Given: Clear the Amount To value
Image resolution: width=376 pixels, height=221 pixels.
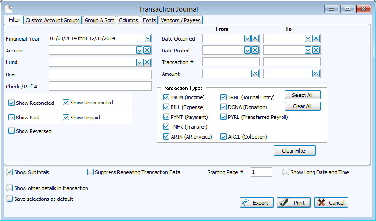Looking at the screenshot, I should [316, 74].
